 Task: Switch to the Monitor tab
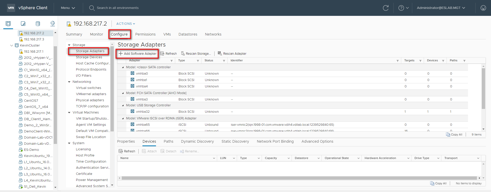[x=96, y=34]
